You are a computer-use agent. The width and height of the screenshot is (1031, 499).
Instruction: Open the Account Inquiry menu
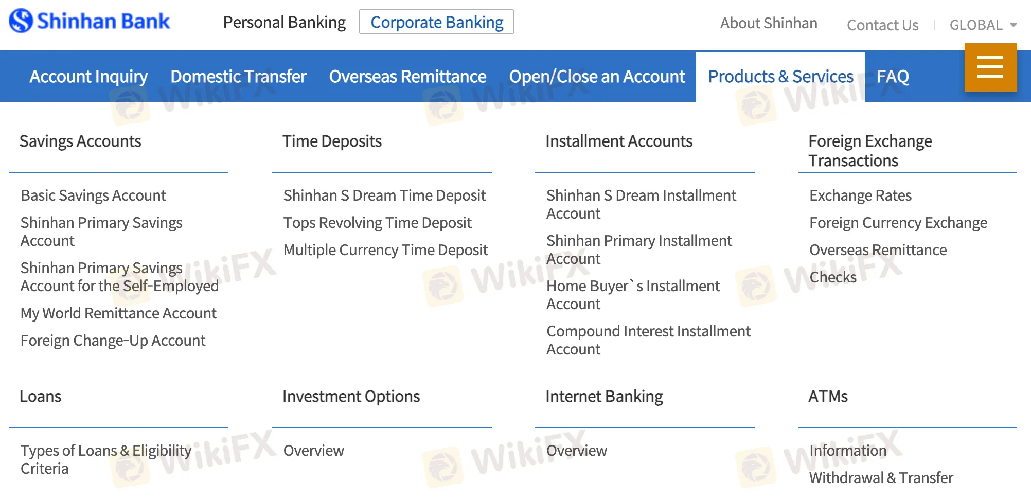(x=88, y=77)
